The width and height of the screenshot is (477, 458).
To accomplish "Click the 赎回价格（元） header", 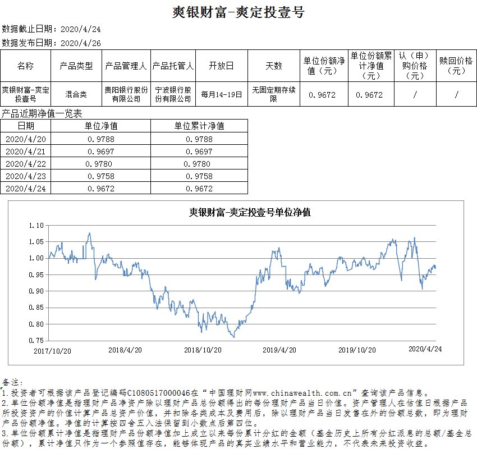I will [x=456, y=66].
